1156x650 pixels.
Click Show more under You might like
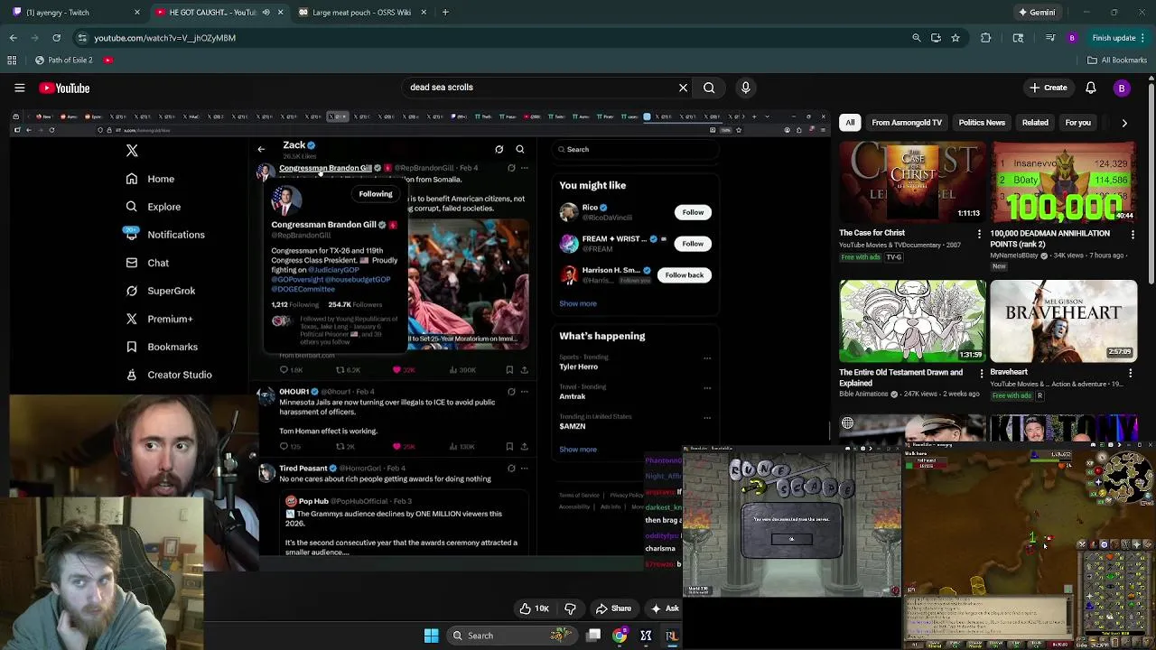578,303
